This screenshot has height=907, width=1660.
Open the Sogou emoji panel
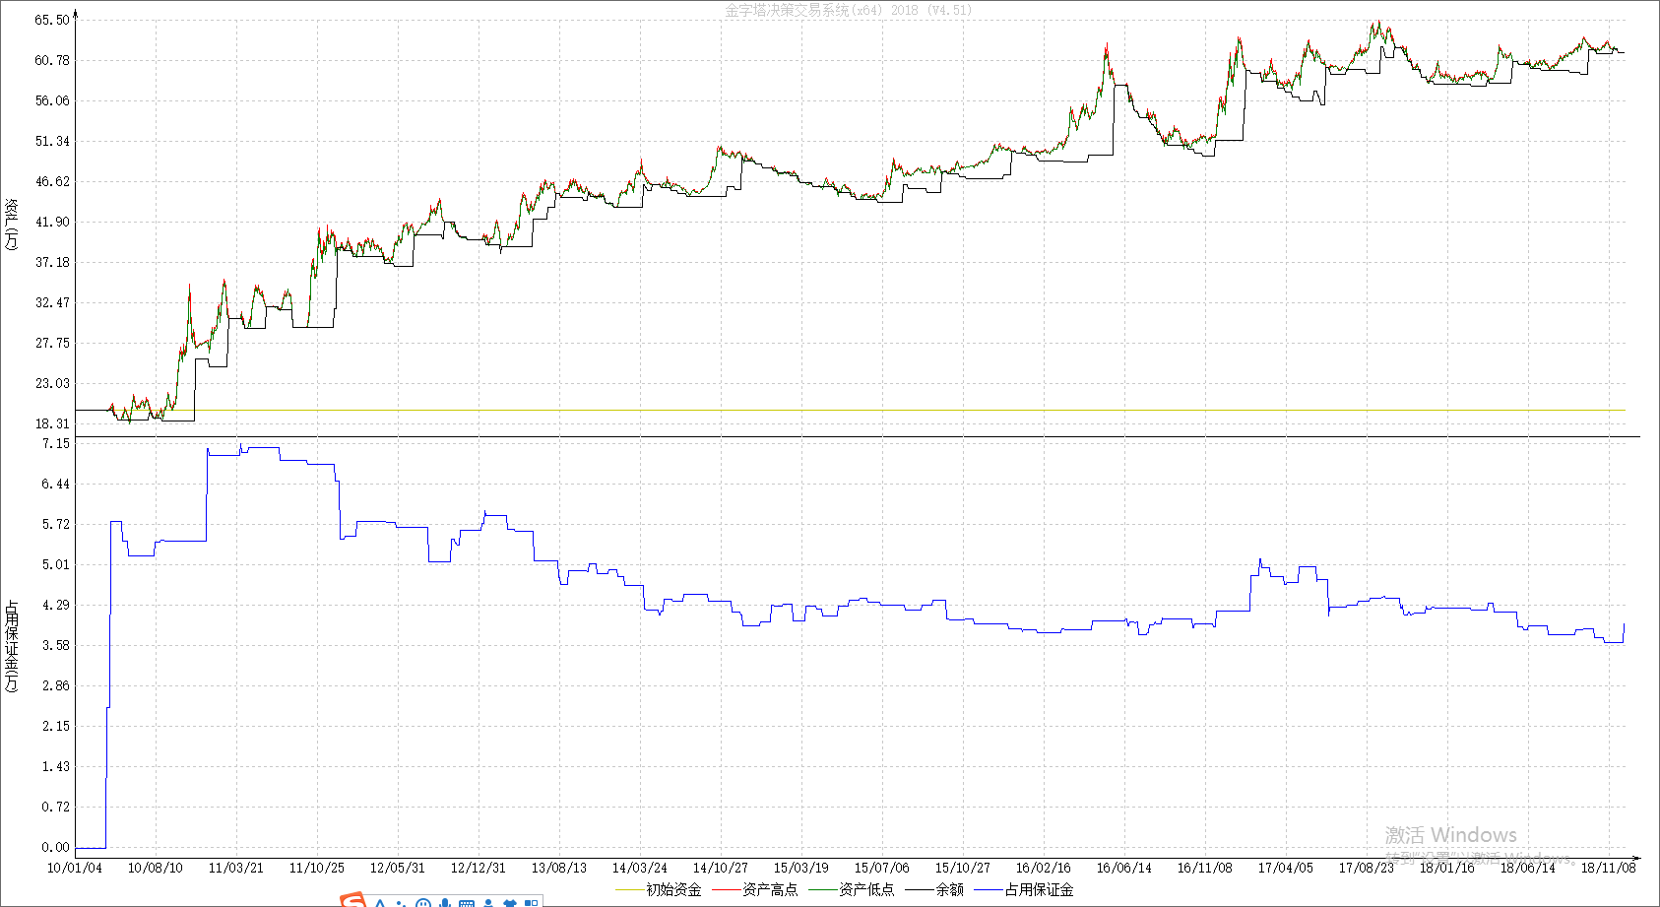tap(423, 903)
